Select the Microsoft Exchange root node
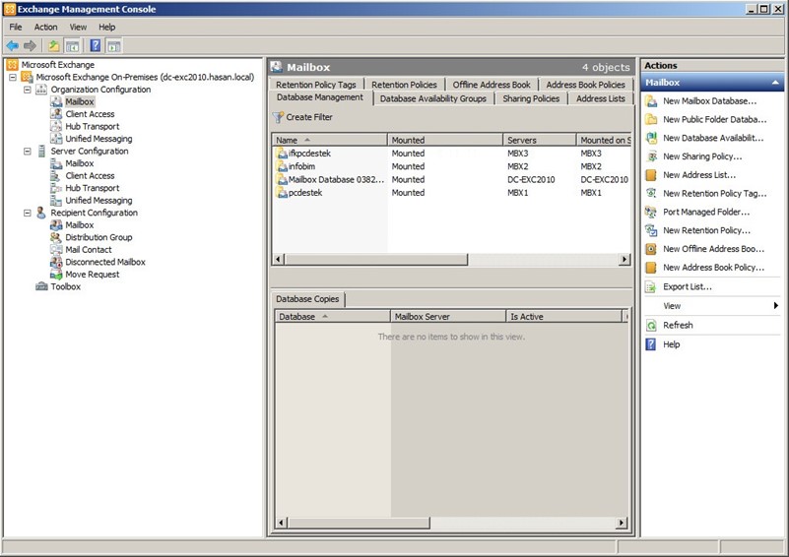This screenshot has height=557, width=789. pyautogui.click(x=57, y=65)
